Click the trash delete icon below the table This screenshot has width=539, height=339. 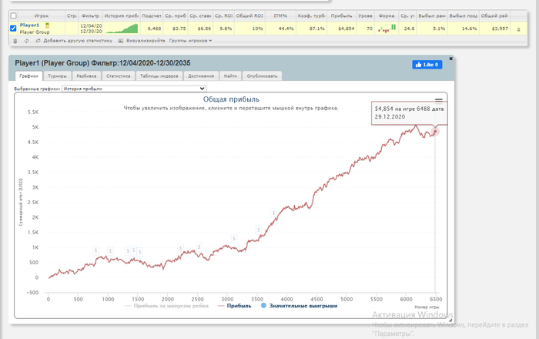[x=15, y=41]
